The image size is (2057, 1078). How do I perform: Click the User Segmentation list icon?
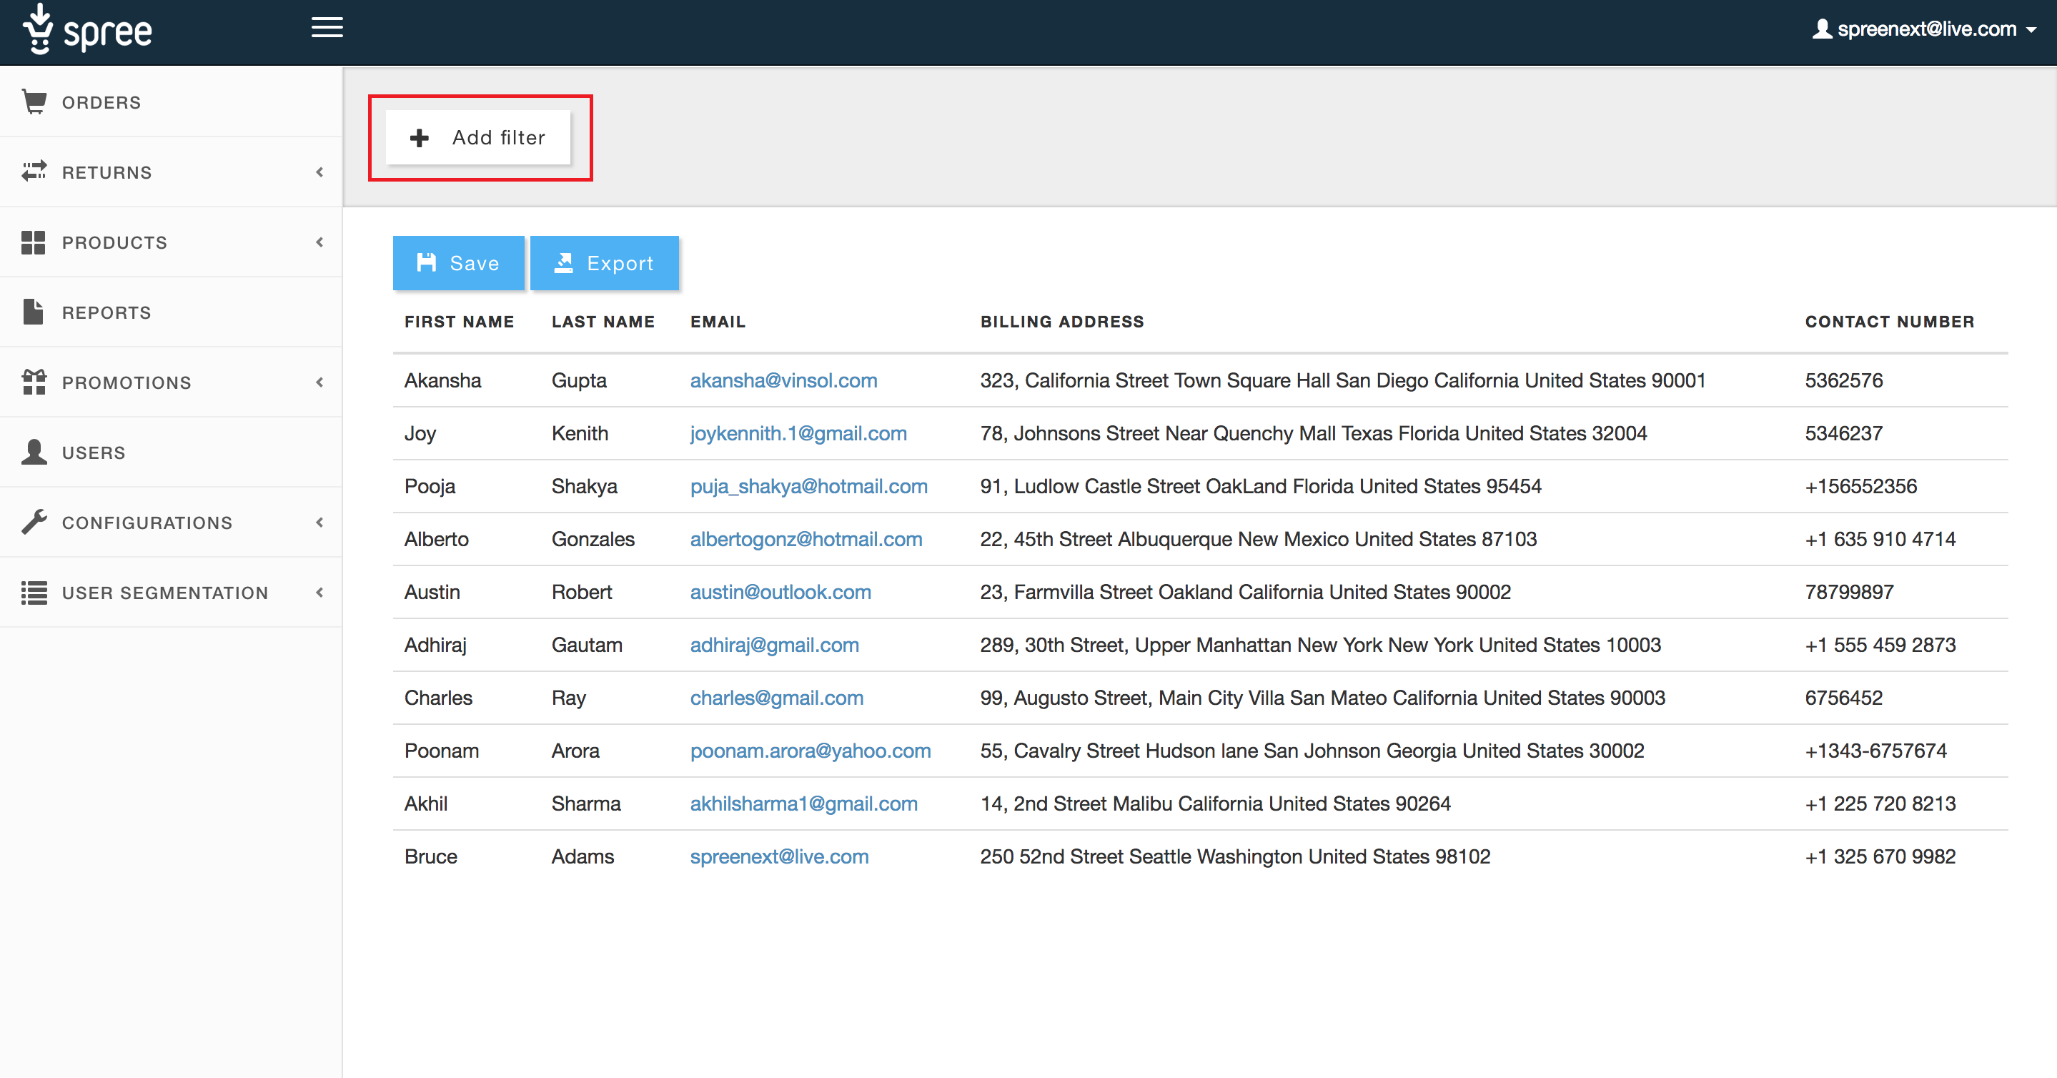(x=34, y=593)
